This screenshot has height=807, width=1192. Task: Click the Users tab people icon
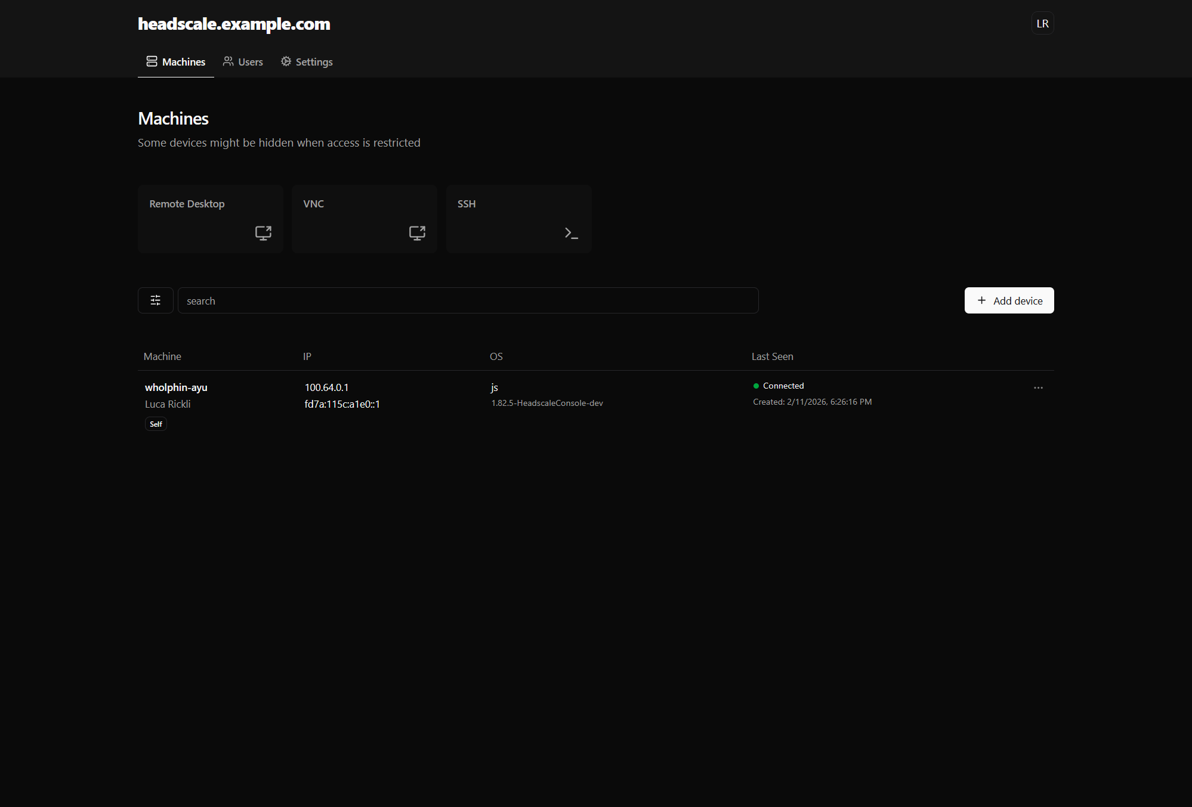coord(228,61)
